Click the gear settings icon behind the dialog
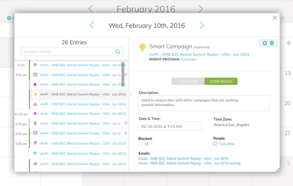This screenshot has width=293, height=186. (x=9, y=18)
